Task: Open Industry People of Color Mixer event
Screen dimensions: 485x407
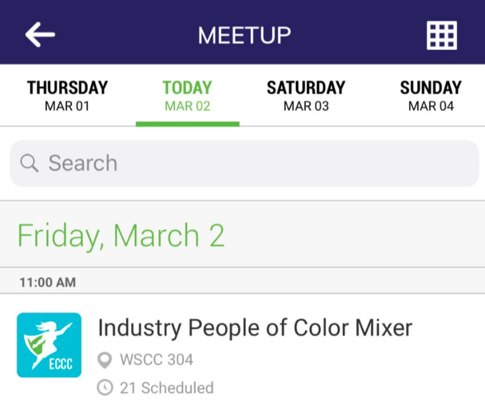Action: tap(255, 328)
